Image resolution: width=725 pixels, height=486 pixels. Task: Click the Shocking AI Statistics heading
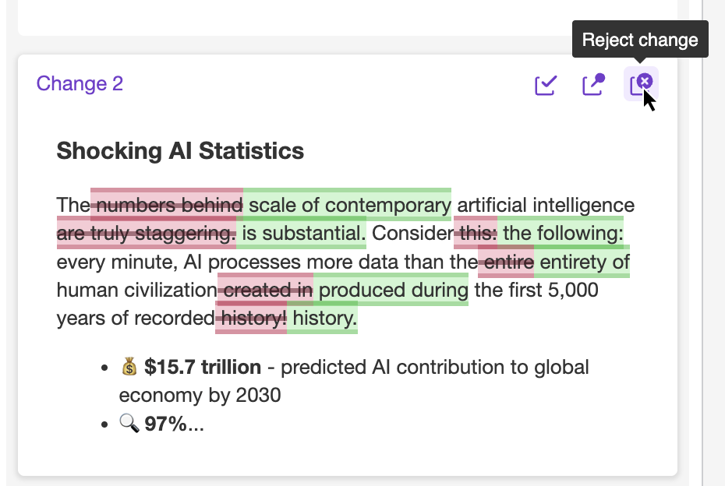[x=180, y=150]
